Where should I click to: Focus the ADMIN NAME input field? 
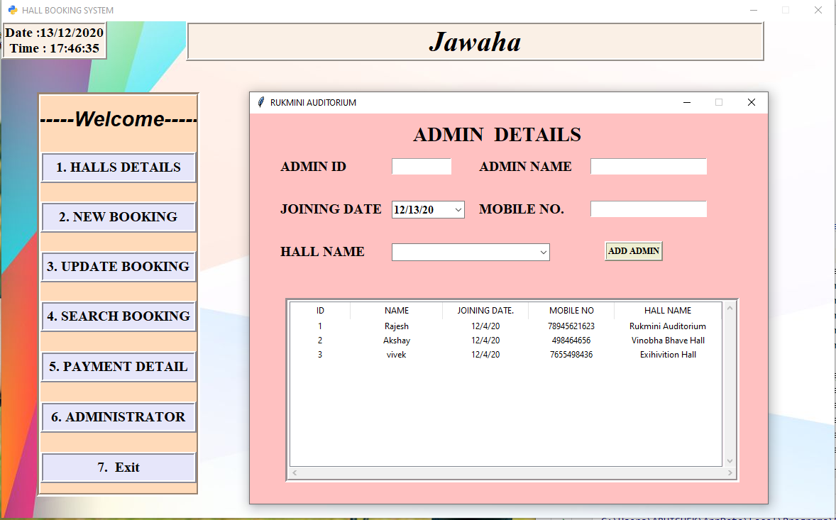tap(649, 166)
